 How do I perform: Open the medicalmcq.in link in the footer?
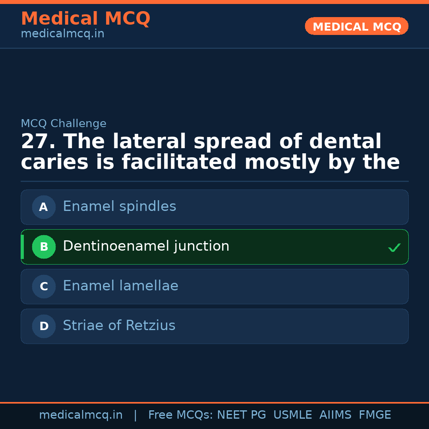tap(81, 415)
